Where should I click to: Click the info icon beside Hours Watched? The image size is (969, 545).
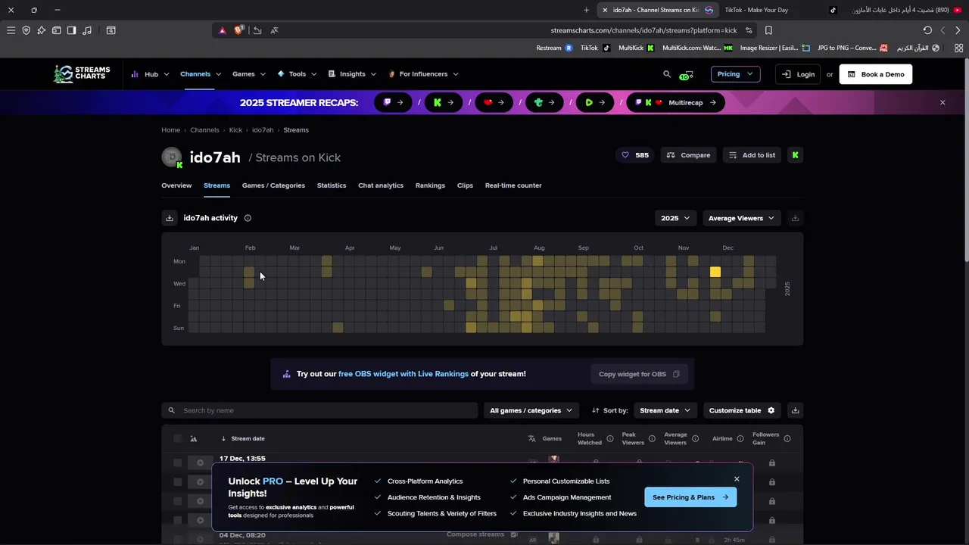(x=609, y=438)
